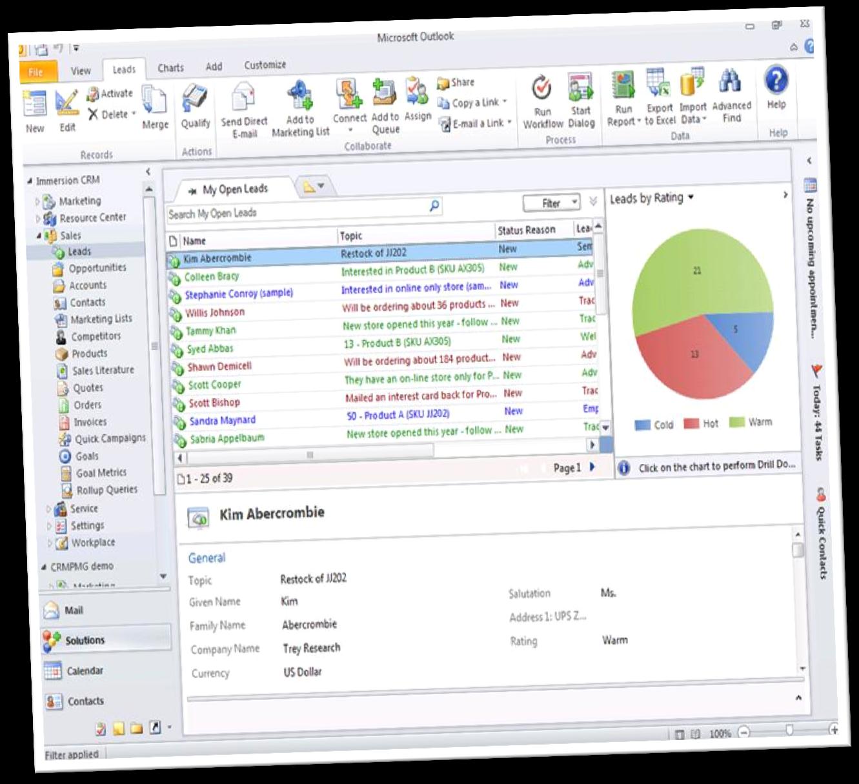
Task: Open Solutions in navigation pane
Action: [x=106, y=639]
